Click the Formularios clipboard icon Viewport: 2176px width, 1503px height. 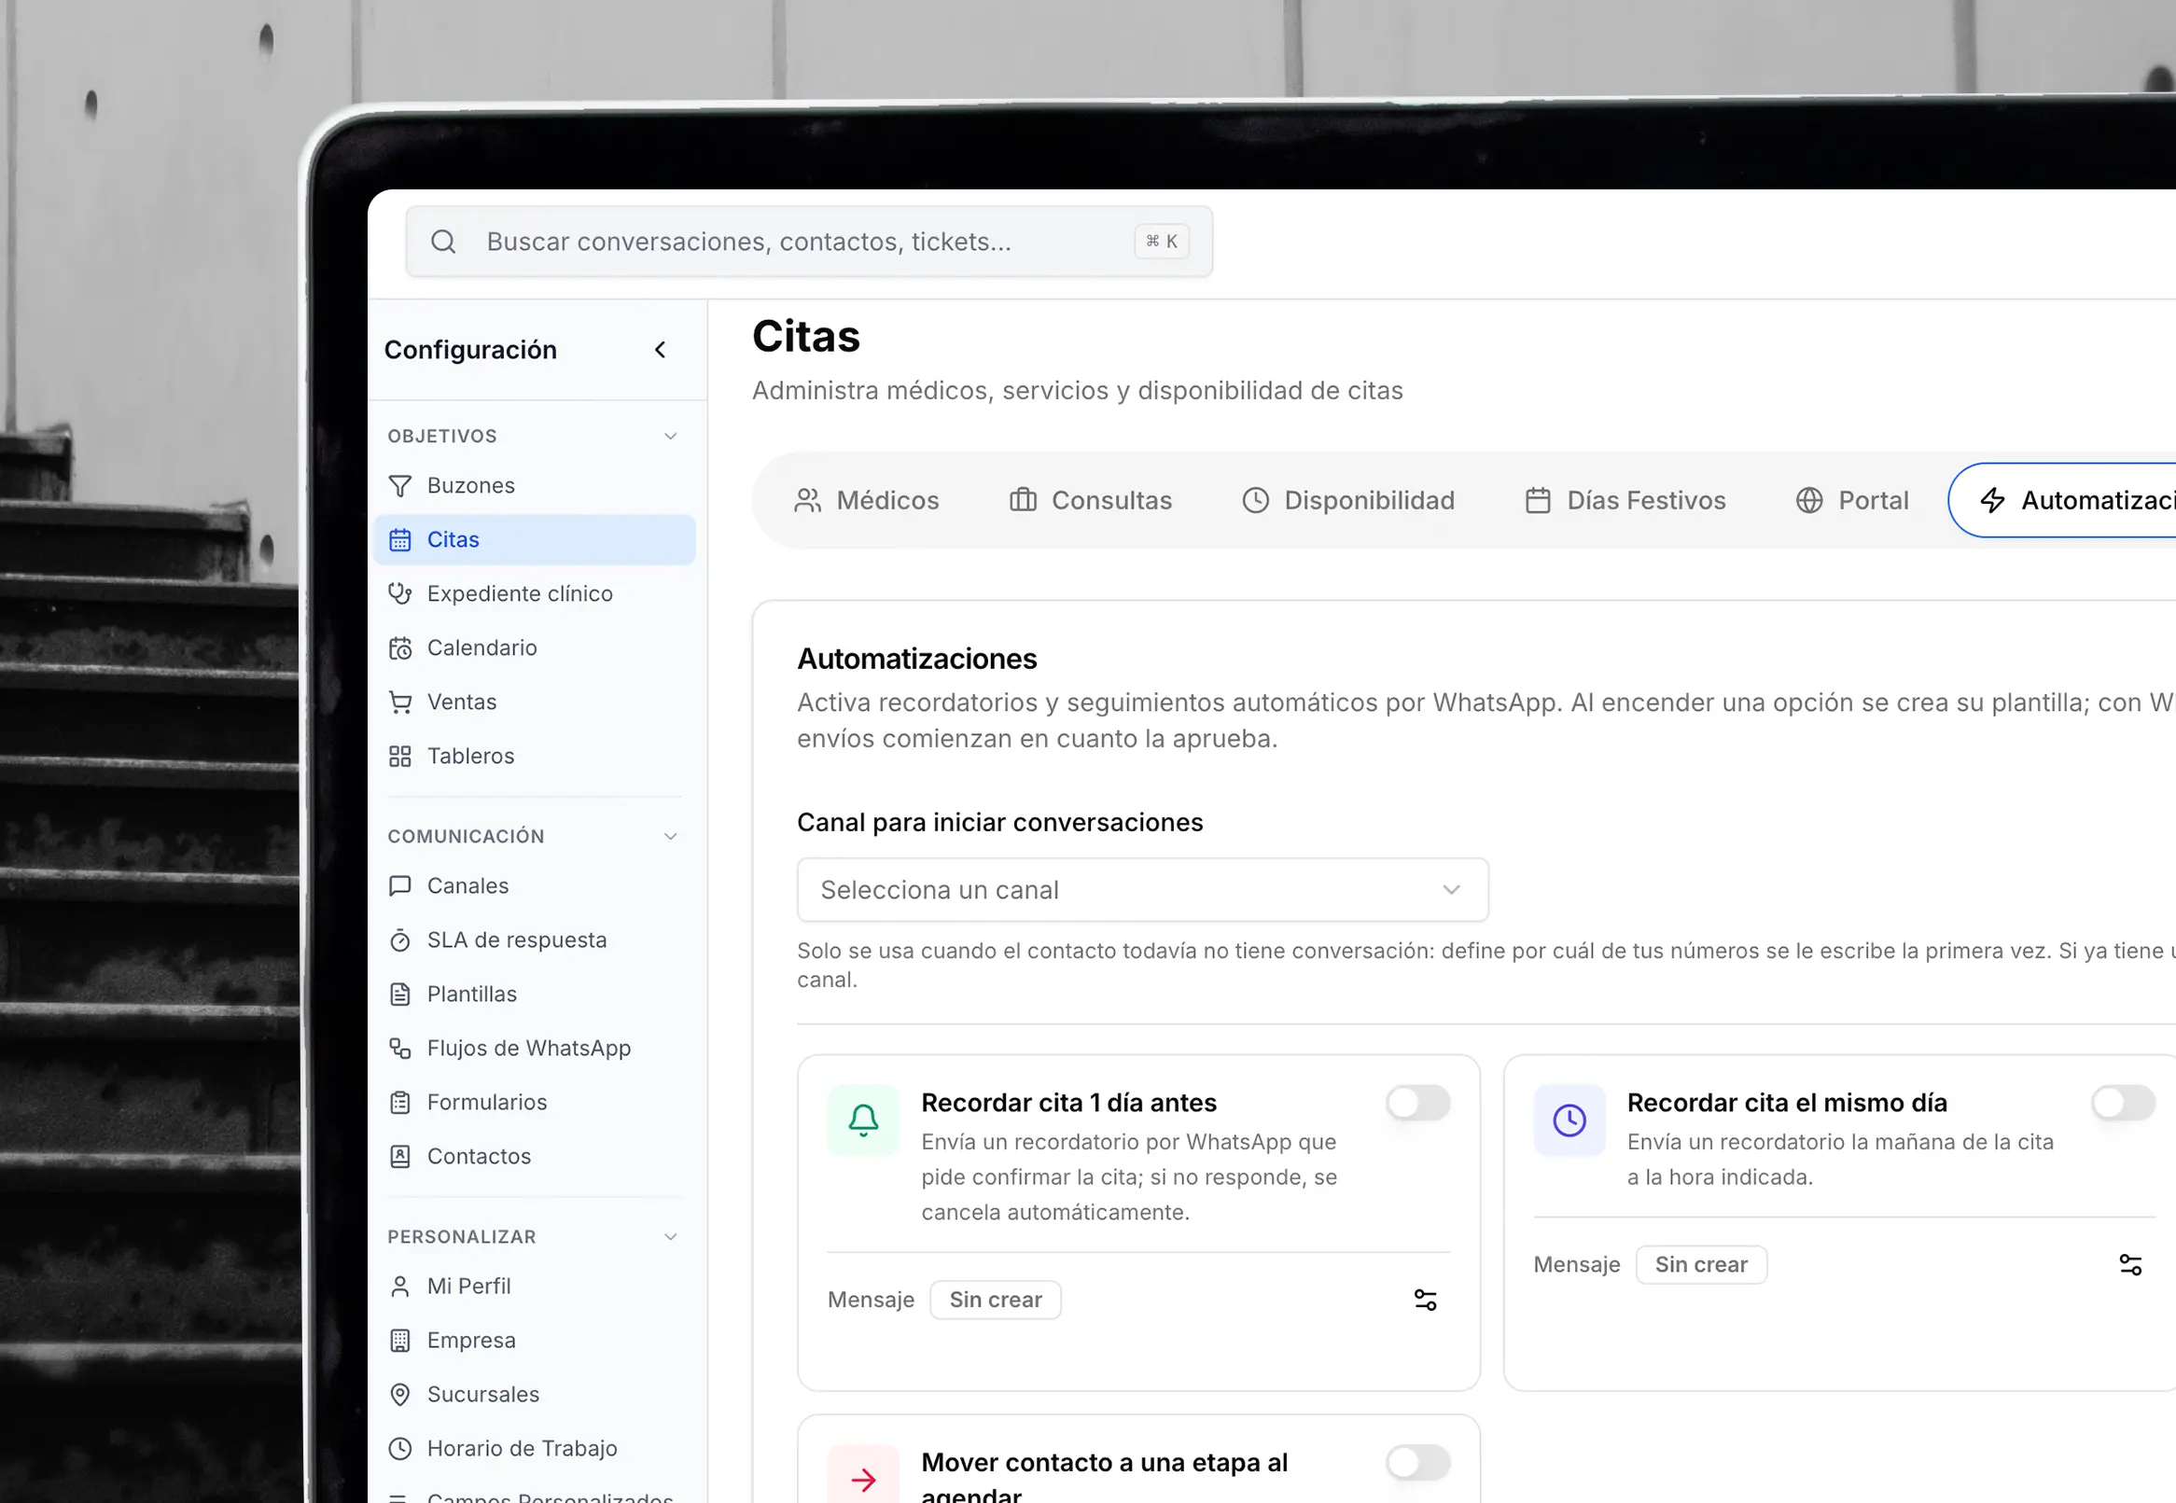(x=400, y=1103)
